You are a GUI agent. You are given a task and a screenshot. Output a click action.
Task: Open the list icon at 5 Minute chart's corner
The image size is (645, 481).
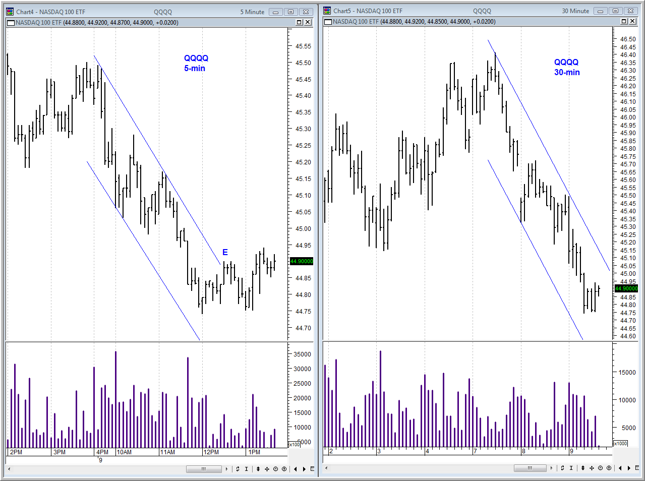click(312, 469)
